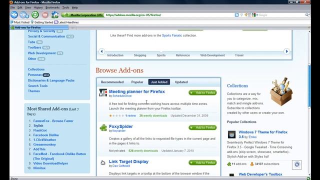Click the FoxySpider puzzle piece icon
This screenshot has height=180, width=320.
103,127
